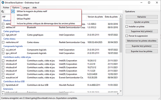The width and height of the screenshot is (161, 100).
Task: Check the netrtwlanu.inf driver checkbox
Action: coord(3,42)
